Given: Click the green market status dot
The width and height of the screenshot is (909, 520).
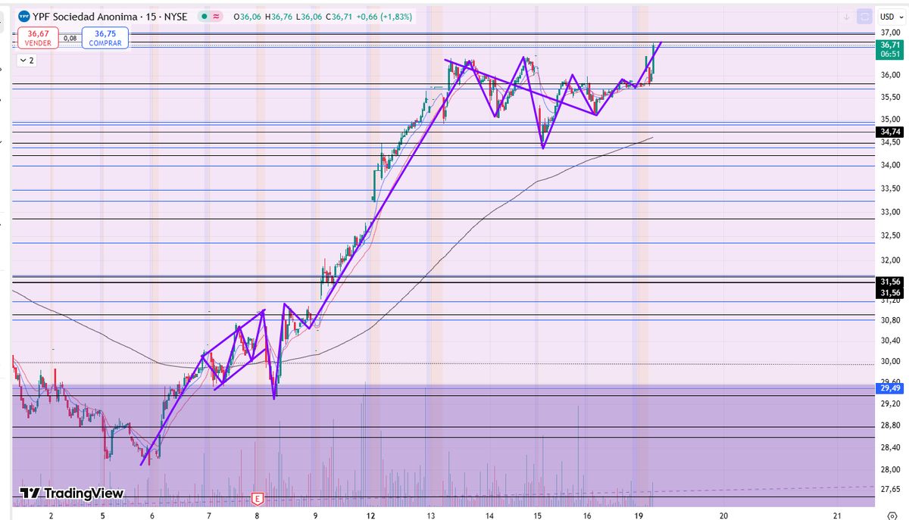Looking at the screenshot, I should coord(204,16).
